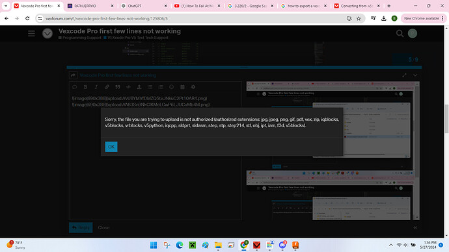Viewport: 449px width, 252px height.
Task: Bookmark this page with the star icon
Action: pos(359,18)
